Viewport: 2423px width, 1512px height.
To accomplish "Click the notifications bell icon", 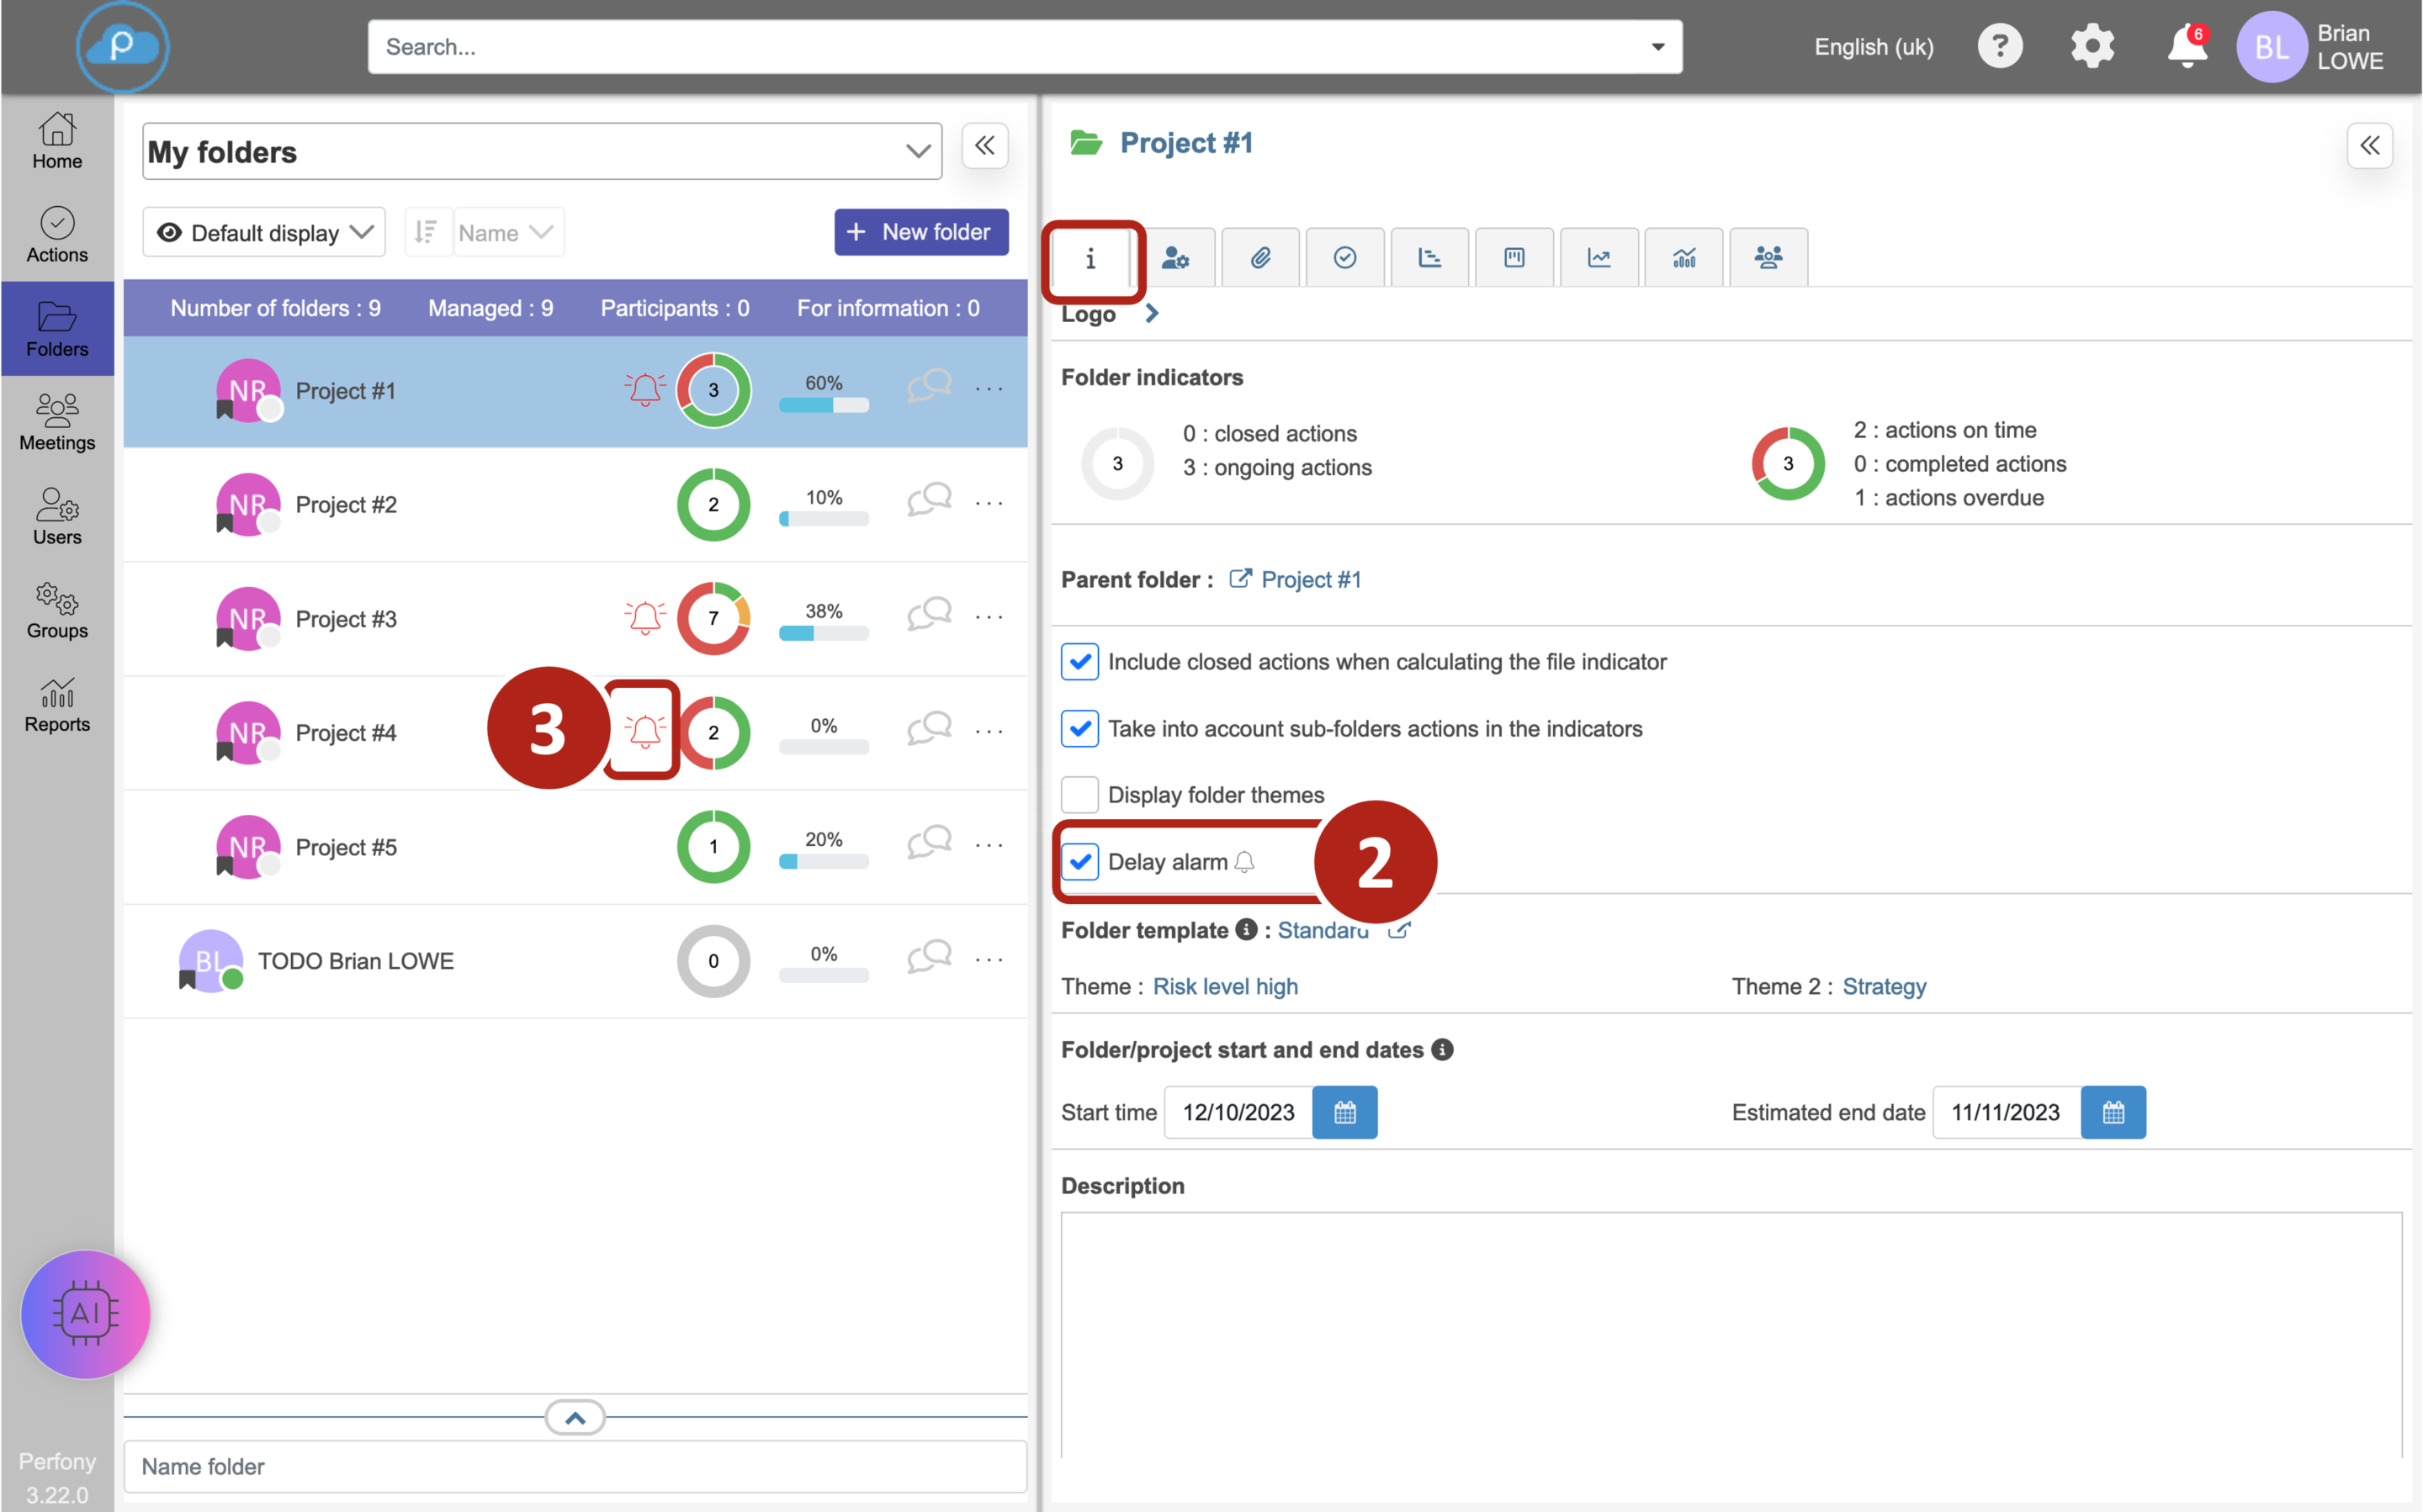I will [x=2186, y=47].
